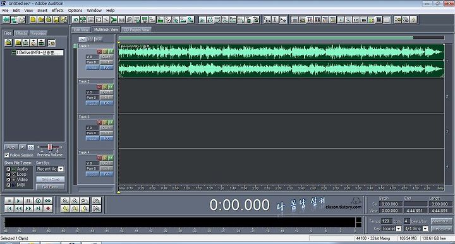Image resolution: width=455 pixels, height=244 pixels.
Task: Click Edit View waveform icon in toolbar
Action: click(6, 20)
